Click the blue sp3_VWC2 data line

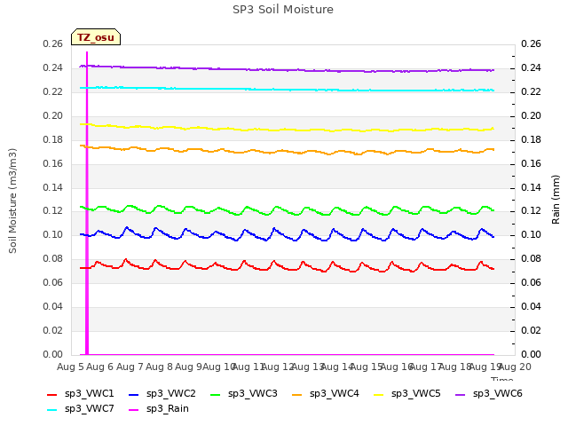[286, 235]
